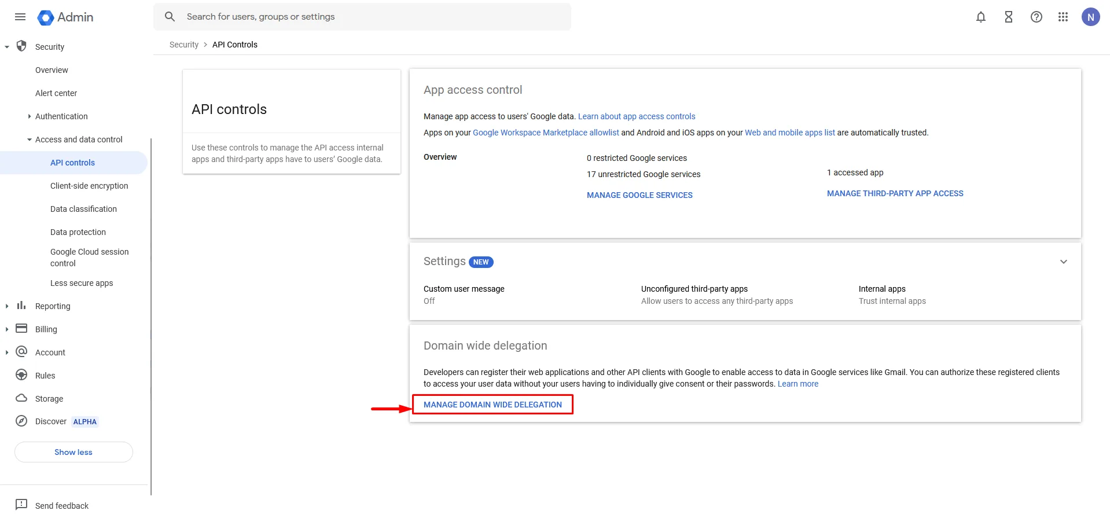Click Internal apps setting
The image size is (1110, 529).
click(892, 295)
